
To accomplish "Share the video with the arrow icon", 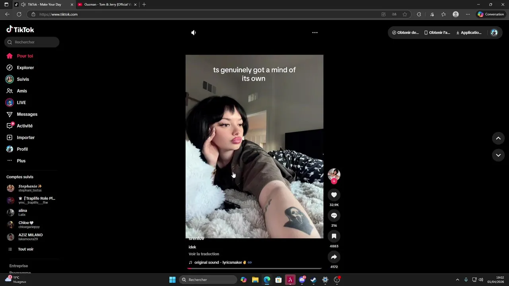I will pyautogui.click(x=334, y=257).
